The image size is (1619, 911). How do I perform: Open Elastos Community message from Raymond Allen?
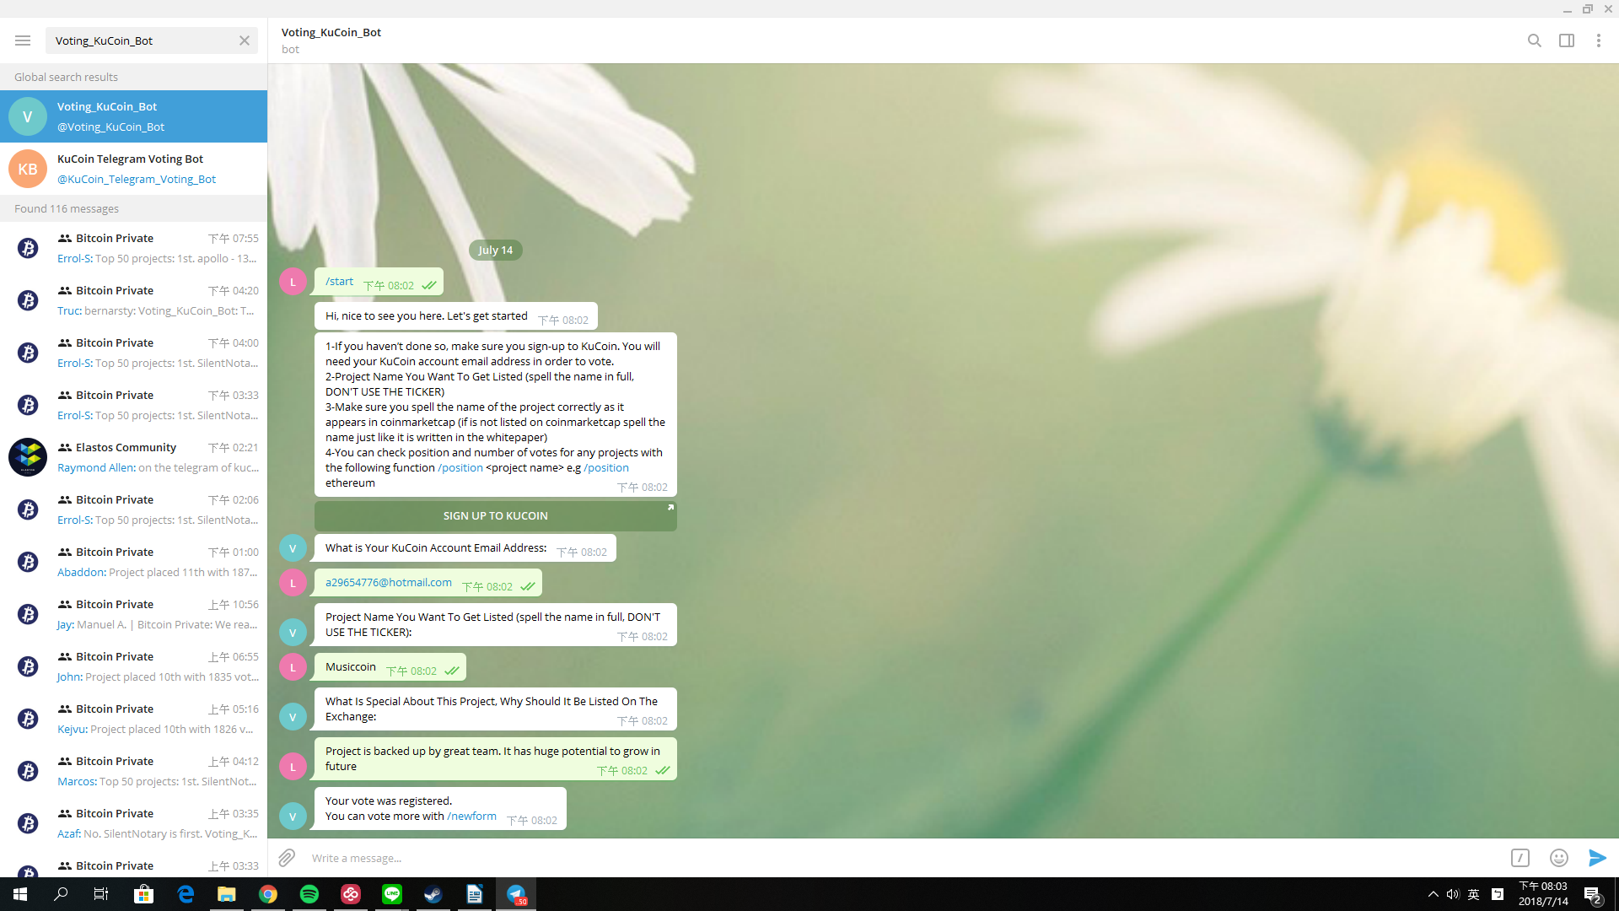[x=133, y=457]
